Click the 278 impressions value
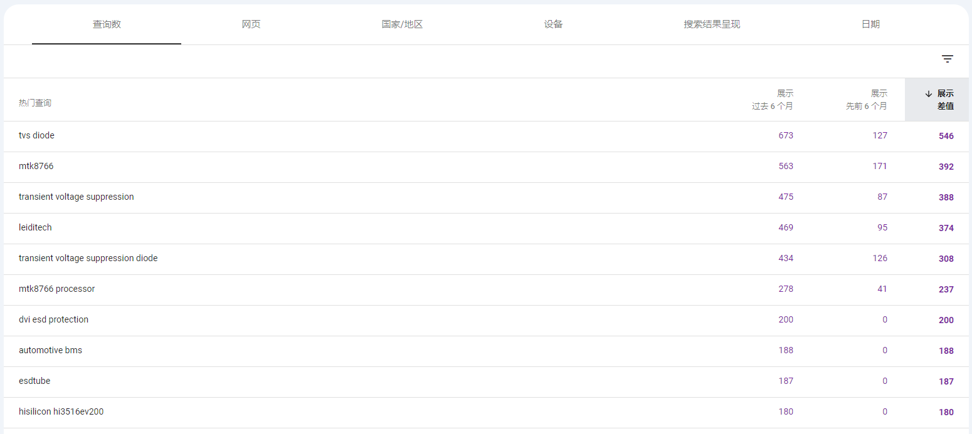Image resolution: width=972 pixels, height=434 pixels. click(x=786, y=289)
